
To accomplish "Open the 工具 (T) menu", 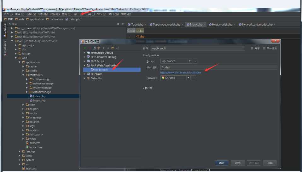I will click(90, 14).
